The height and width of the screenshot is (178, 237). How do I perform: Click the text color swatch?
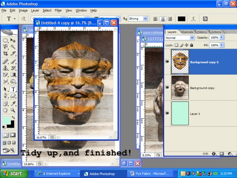(181, 19)
